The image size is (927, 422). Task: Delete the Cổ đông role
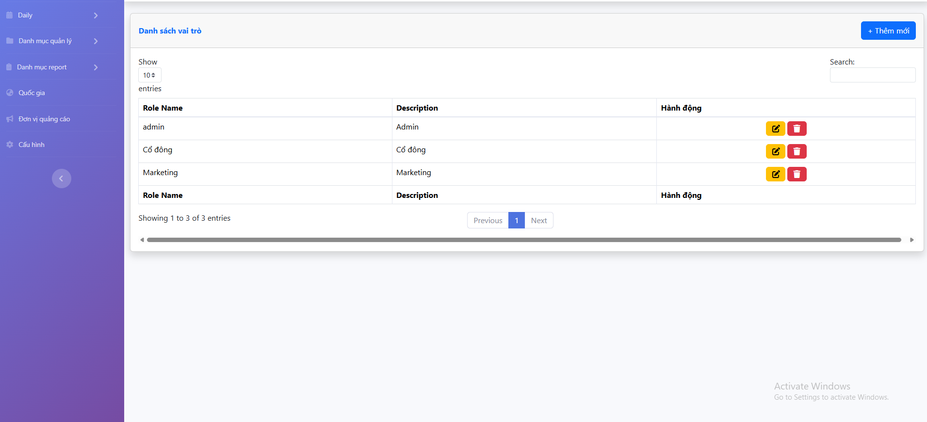pos(797,151)
